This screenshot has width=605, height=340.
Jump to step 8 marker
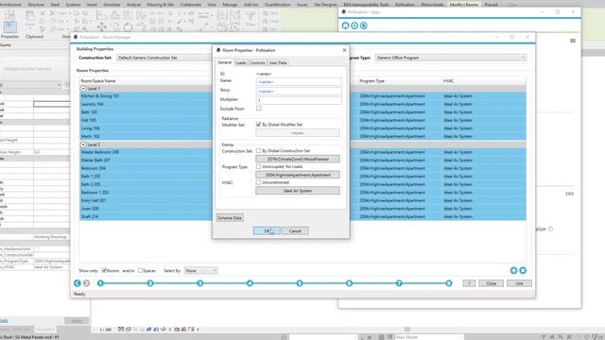(449, 283)
